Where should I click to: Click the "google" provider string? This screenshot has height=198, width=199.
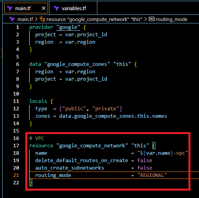68,27
